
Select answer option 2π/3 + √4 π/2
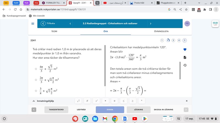pyautogui.click(x=36, y=80)
